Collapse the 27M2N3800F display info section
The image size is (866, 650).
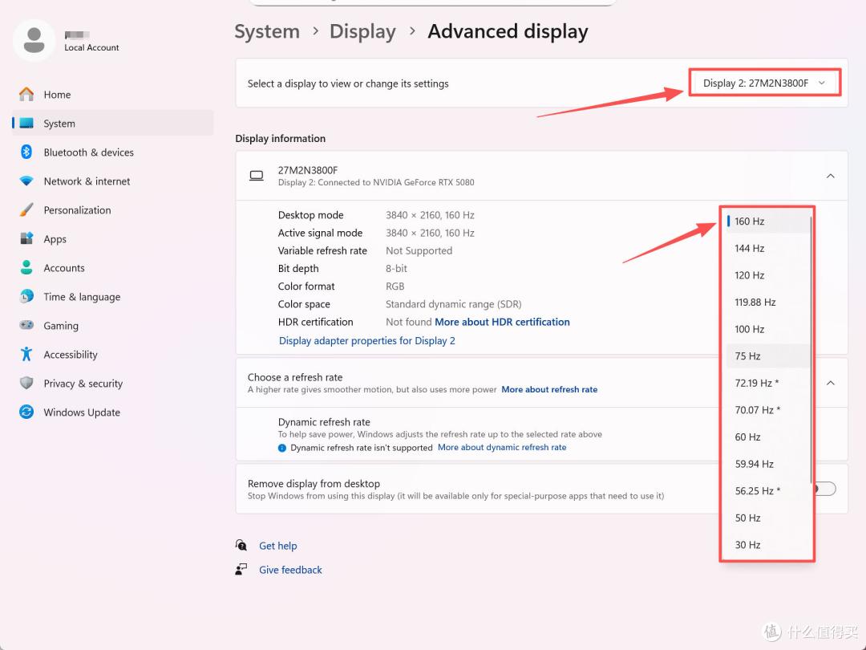coord(830,176)
